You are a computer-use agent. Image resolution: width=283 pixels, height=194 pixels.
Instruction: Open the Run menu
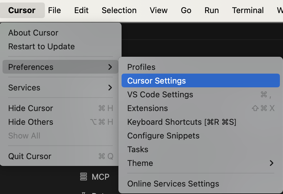tap(212, 10)
